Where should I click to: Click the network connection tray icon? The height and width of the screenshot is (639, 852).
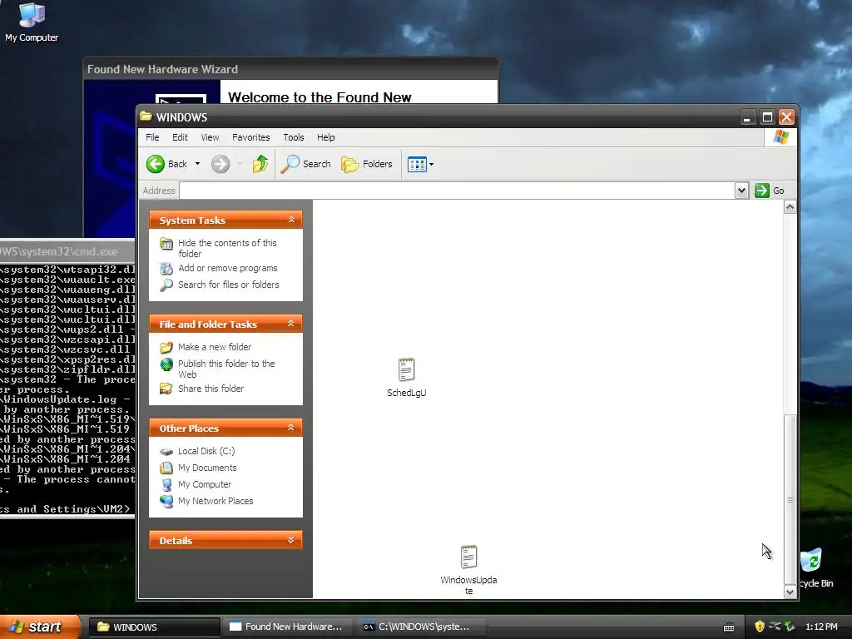[775, 627]
